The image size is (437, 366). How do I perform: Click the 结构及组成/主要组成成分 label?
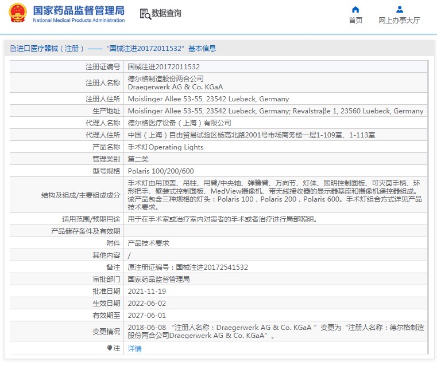tap(81, 195)
